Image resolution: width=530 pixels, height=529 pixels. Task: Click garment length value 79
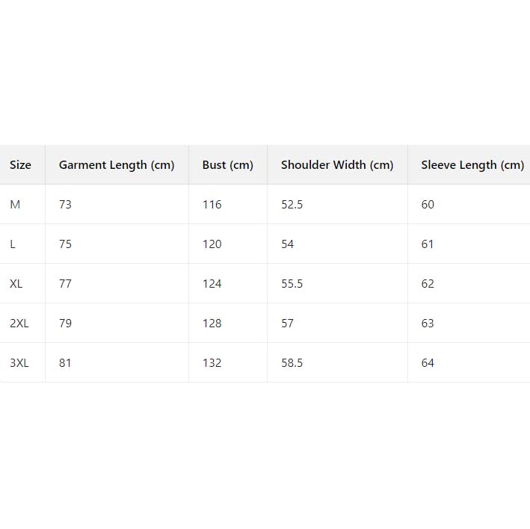point(65,324)
